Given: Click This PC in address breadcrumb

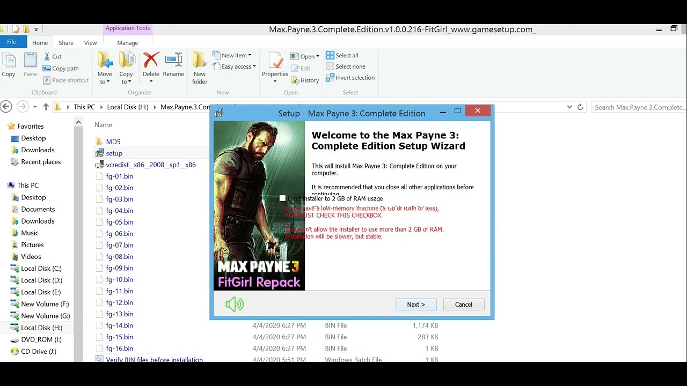Looking at the screenshot, I should pos(84,107).
